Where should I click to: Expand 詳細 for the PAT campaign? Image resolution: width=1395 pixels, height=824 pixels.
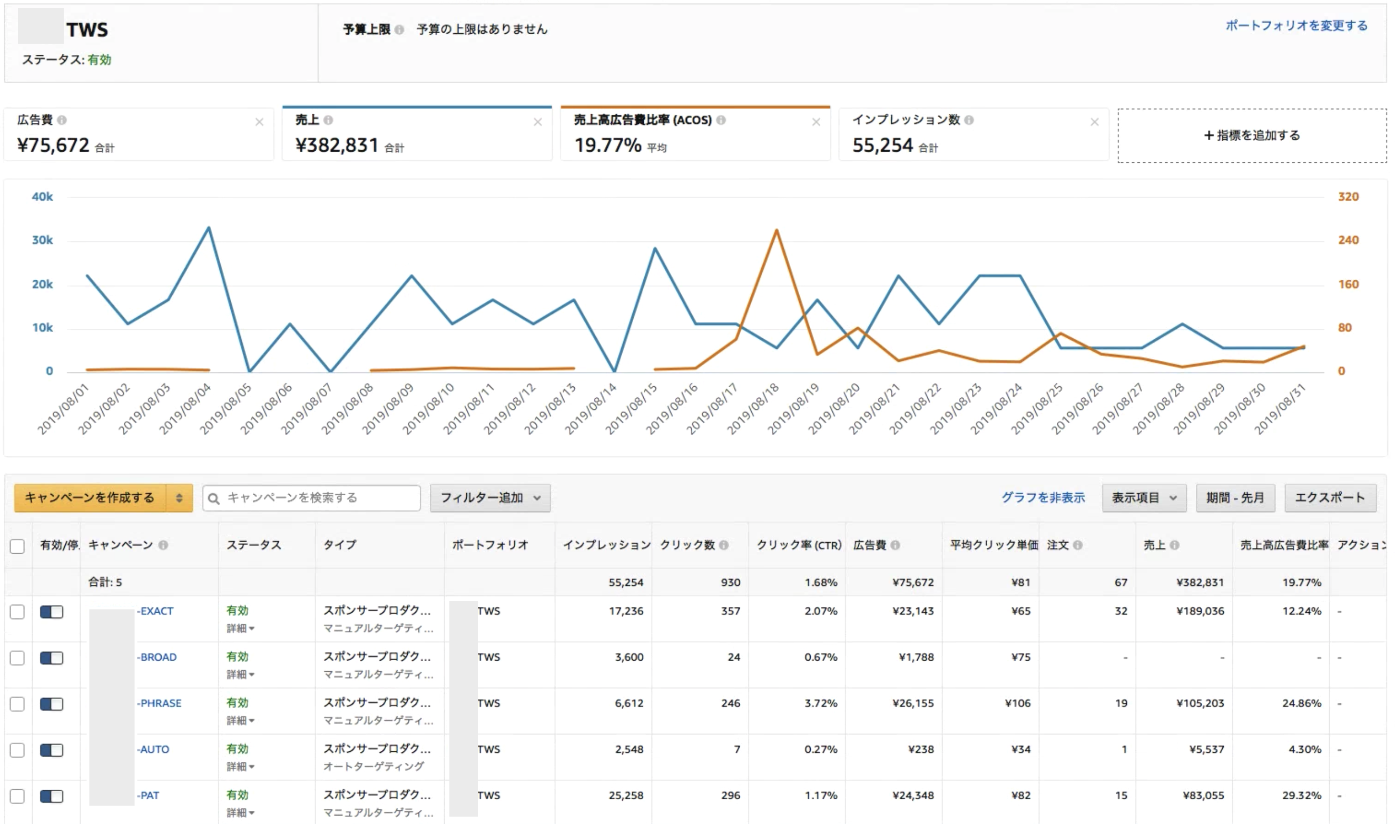(240, 813)
